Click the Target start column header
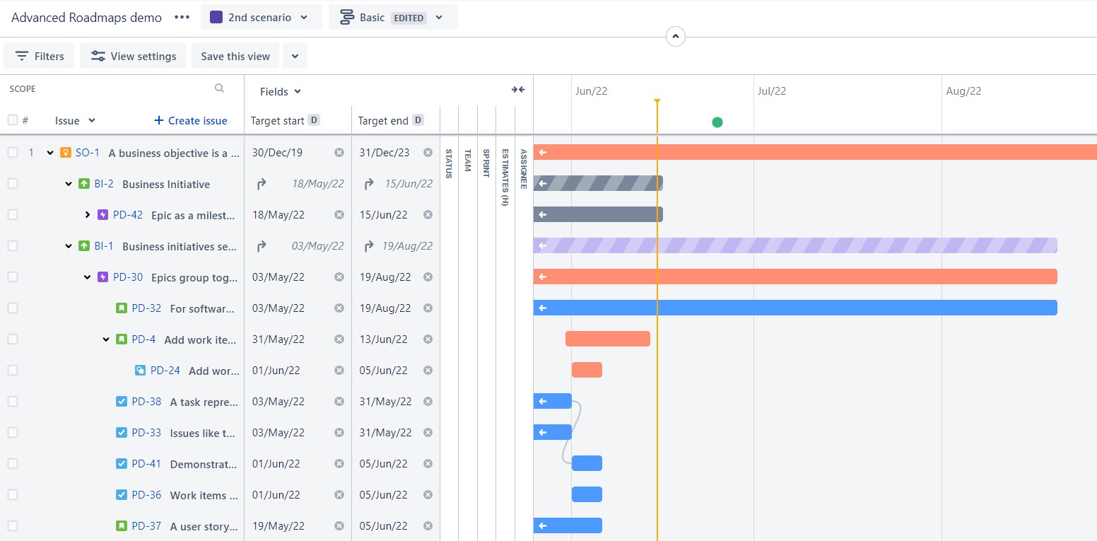Viewport: 1097px width, 541px height. 277,121
